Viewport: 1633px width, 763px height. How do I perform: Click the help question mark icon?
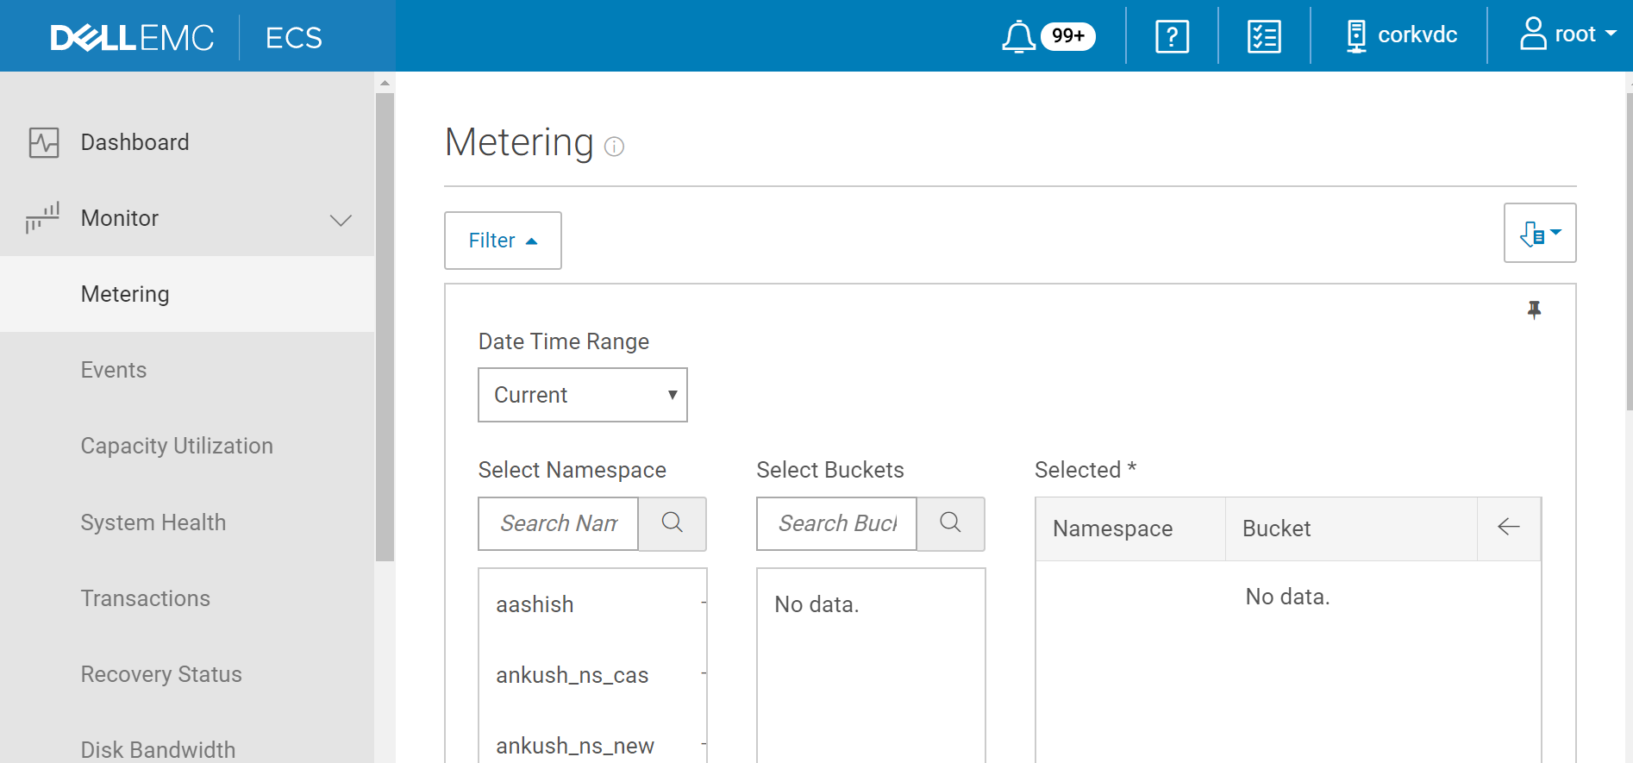[x=1172, y=36]
